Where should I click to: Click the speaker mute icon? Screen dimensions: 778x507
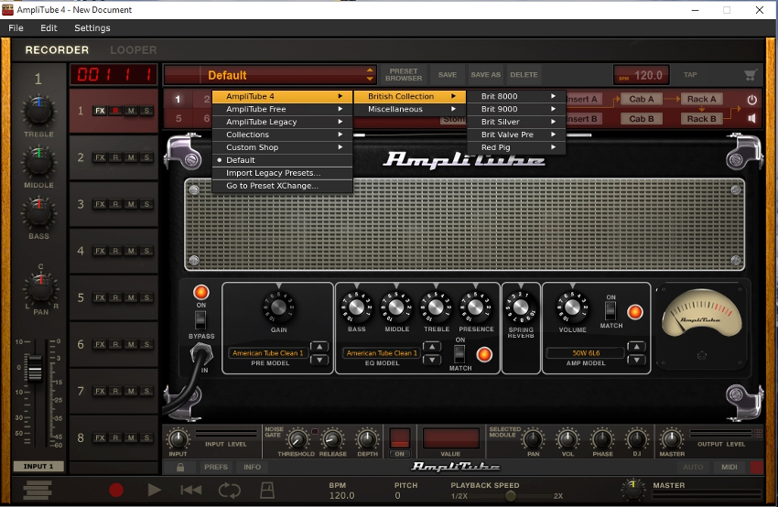coord(751,119)
